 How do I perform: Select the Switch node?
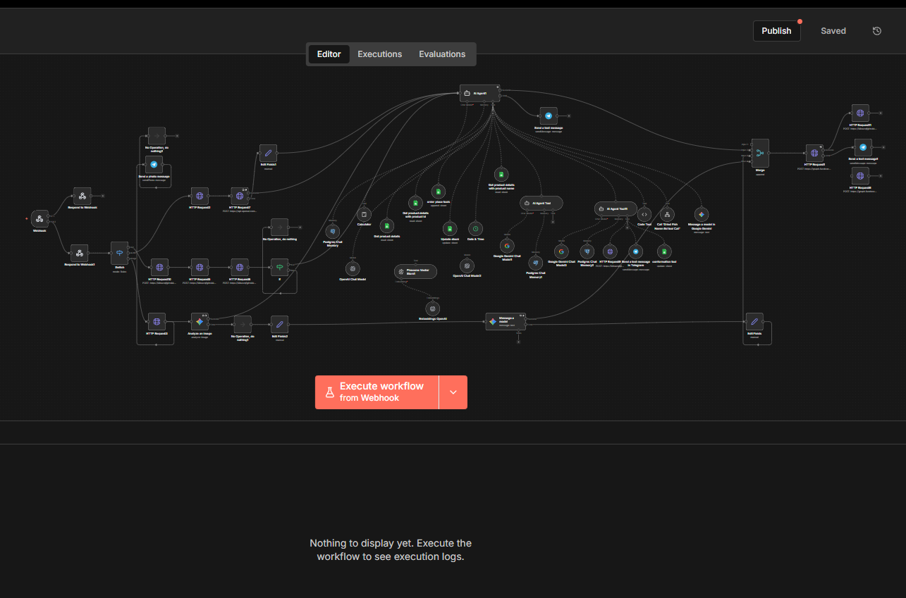pyautogui.click(x=119, y=251)
